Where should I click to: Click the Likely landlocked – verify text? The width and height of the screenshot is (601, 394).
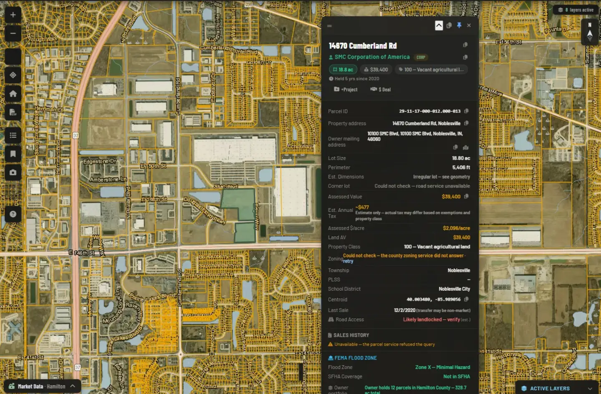pos(432,320)
